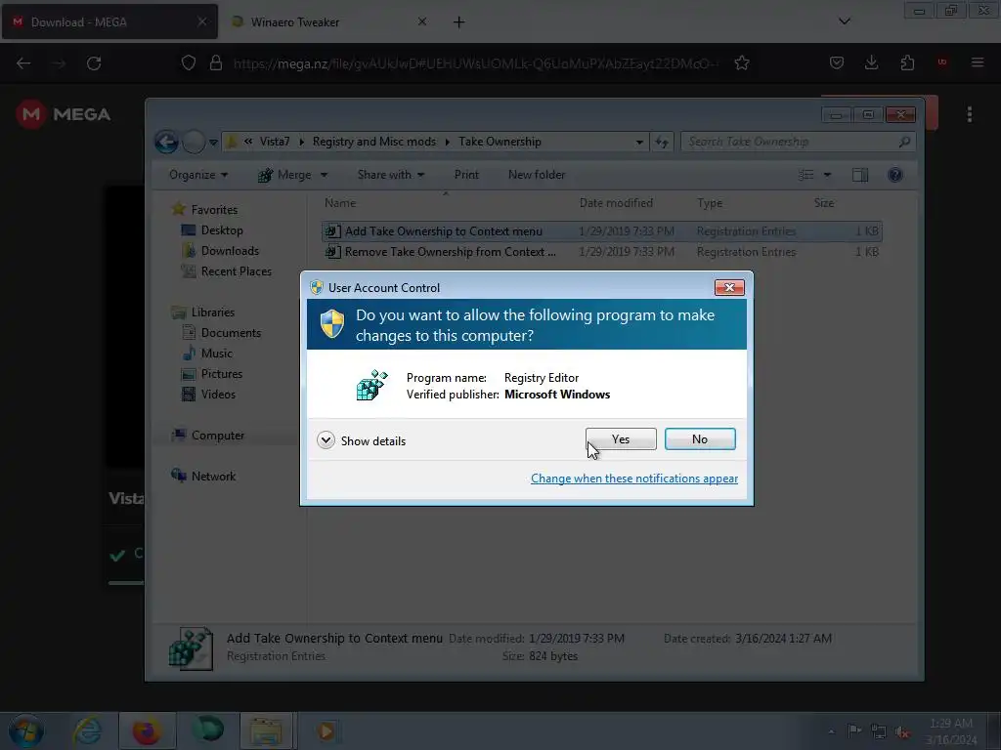Expand Show details chevron in UAC dialog
1001x750 pixels.
[326, 440]
